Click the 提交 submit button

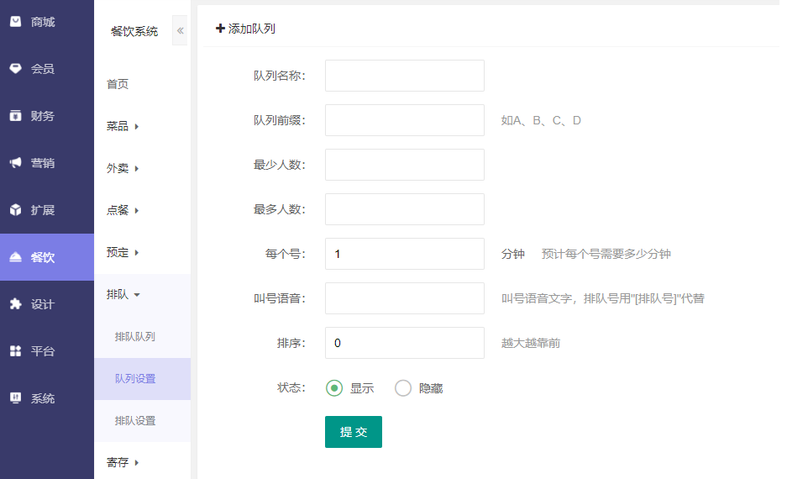click(353, 432)
